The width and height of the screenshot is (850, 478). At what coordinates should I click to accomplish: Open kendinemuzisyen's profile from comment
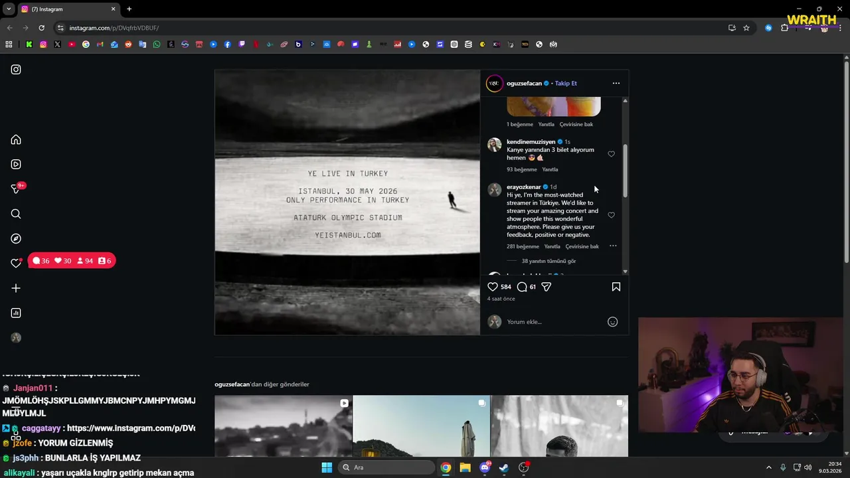click(x=531, y=141)
